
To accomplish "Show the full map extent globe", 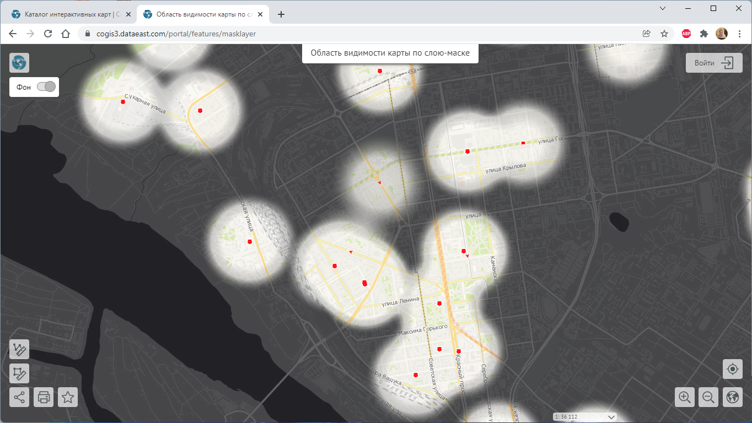I will [732, 397].
